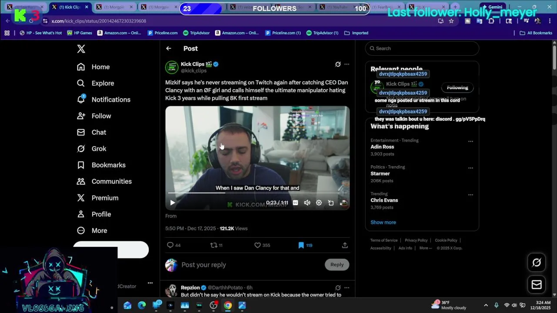Enter video fullscreen mode

pos(343,203)
